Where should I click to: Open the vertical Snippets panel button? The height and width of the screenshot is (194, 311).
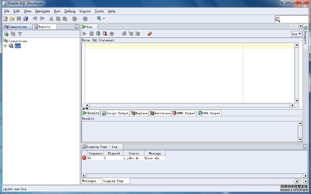(306, 36)
